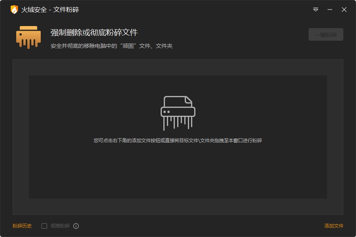This screenshot has height=237, width=356.
Task: Close the 文件粉碎 window
Action: click(344, 9)
